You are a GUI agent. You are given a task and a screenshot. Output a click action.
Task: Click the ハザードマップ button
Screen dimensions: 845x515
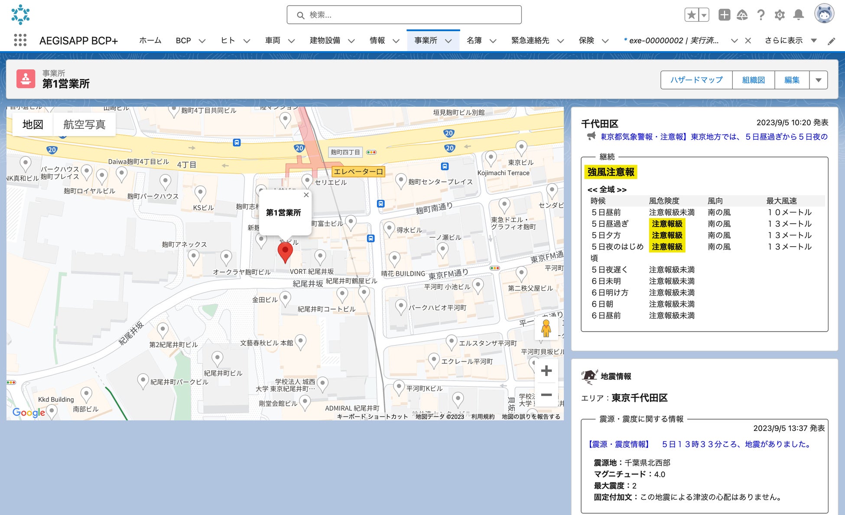696,80
